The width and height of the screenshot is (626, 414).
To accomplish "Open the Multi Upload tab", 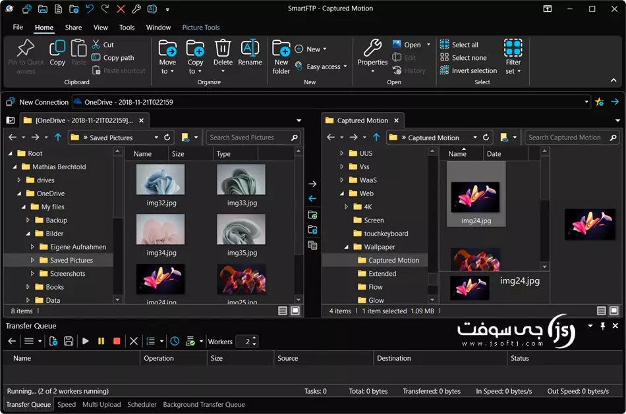I will pyautogui.click(x=101, y=404).
